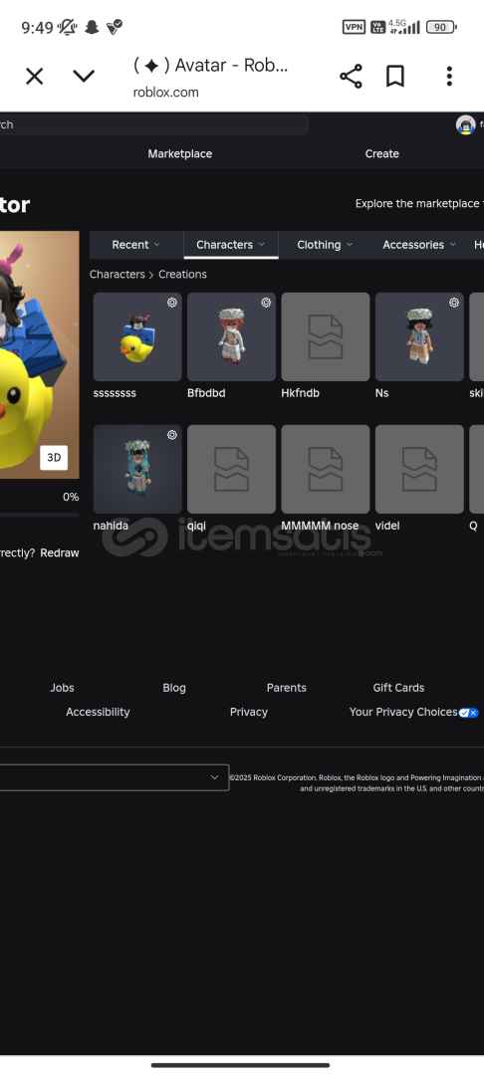Screen dimensions: 484x1075
Task: Open settings gear on ssssssss character
Action: click(172, 303)
